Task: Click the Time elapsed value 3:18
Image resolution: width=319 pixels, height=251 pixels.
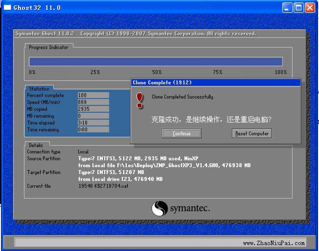Action: click(x=93, y=123)
